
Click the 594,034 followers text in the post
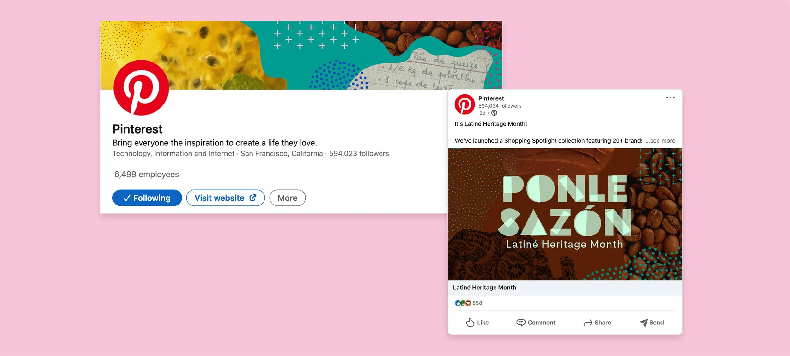click(x=500, y=106)
